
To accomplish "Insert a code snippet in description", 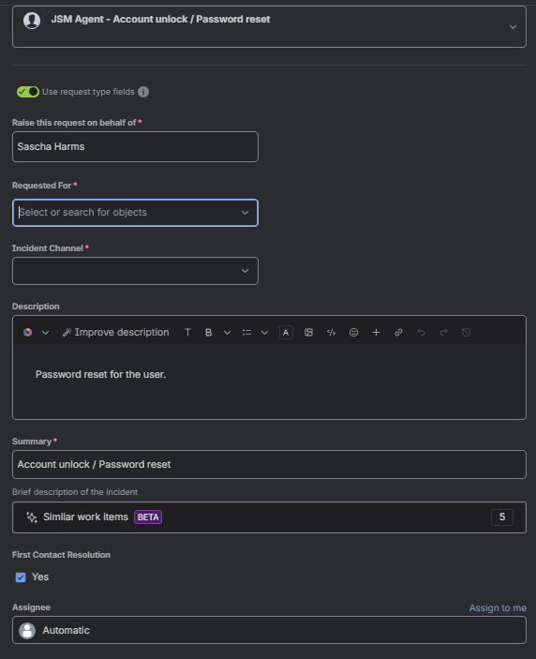I will coord(331,333).
